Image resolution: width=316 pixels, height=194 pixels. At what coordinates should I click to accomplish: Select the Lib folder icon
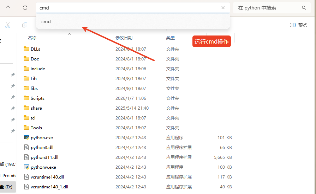[26, 78]
